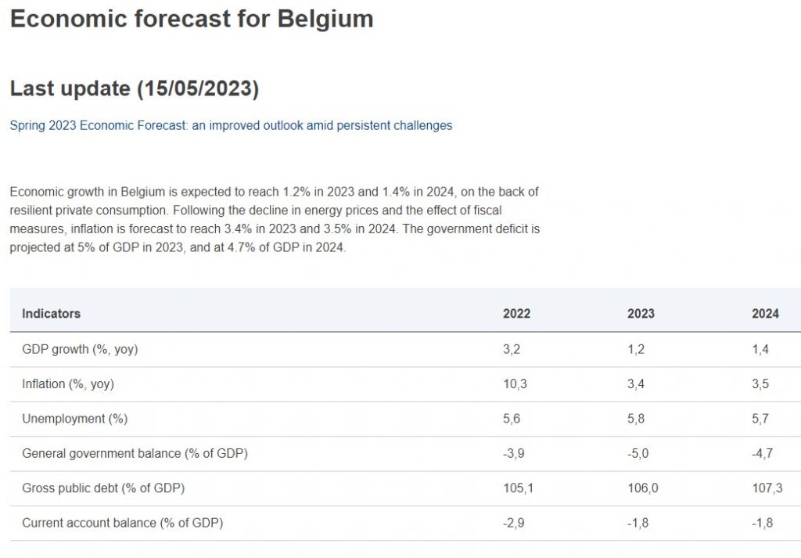Click the GDP growth row label
The image size is (801, 558).
(80, 349)
